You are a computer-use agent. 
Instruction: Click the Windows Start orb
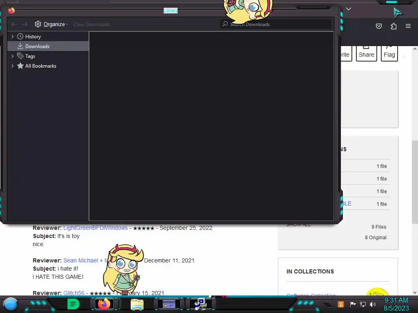tap(10, 304)
